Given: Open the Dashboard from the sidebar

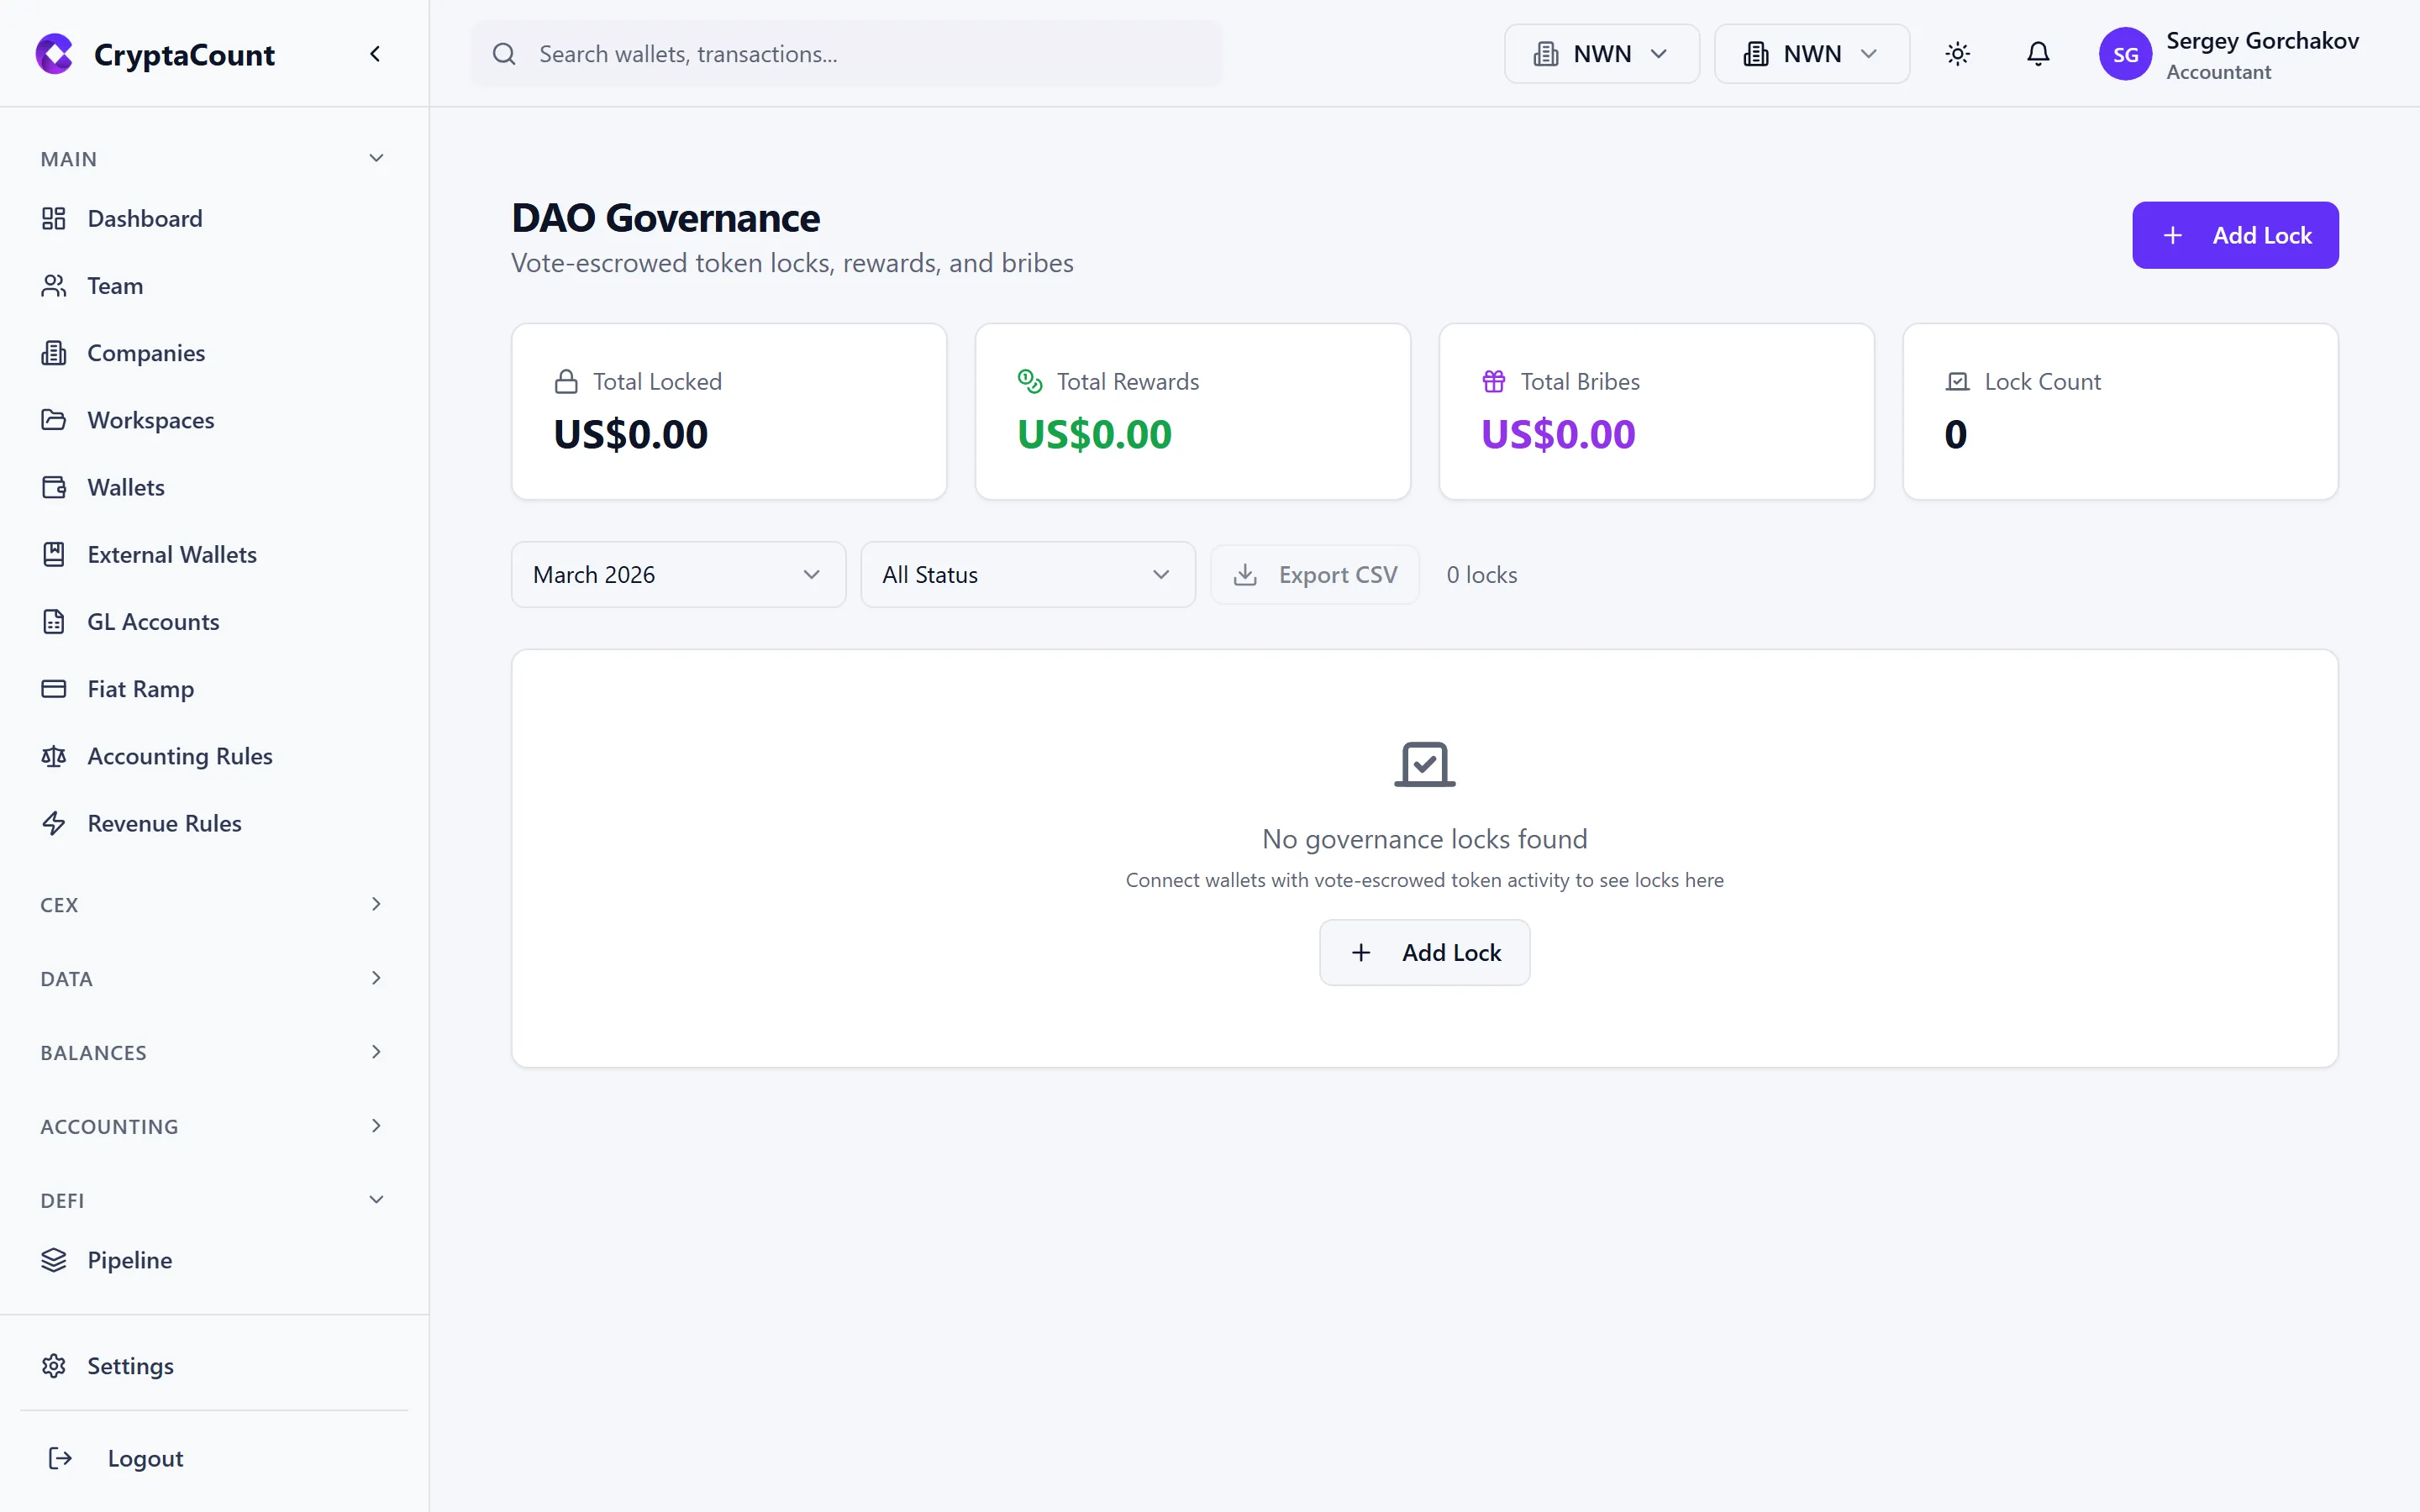Looking at the screenshot, I should point(144,218).
